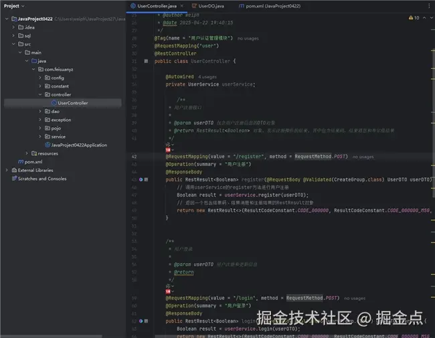Click the src folder icon
435x338 pixels.
coord(21,44)
